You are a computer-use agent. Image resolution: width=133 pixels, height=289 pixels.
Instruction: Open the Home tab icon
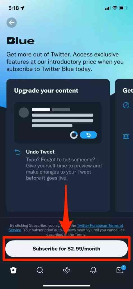pyautogui.click(x=13, y=270)
